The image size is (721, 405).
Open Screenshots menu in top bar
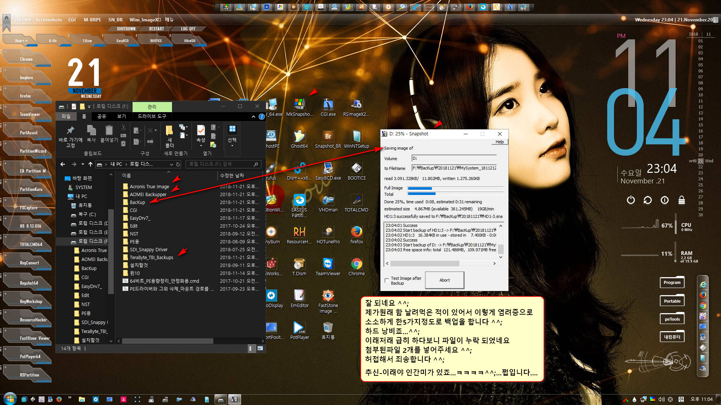click(49, 19)
